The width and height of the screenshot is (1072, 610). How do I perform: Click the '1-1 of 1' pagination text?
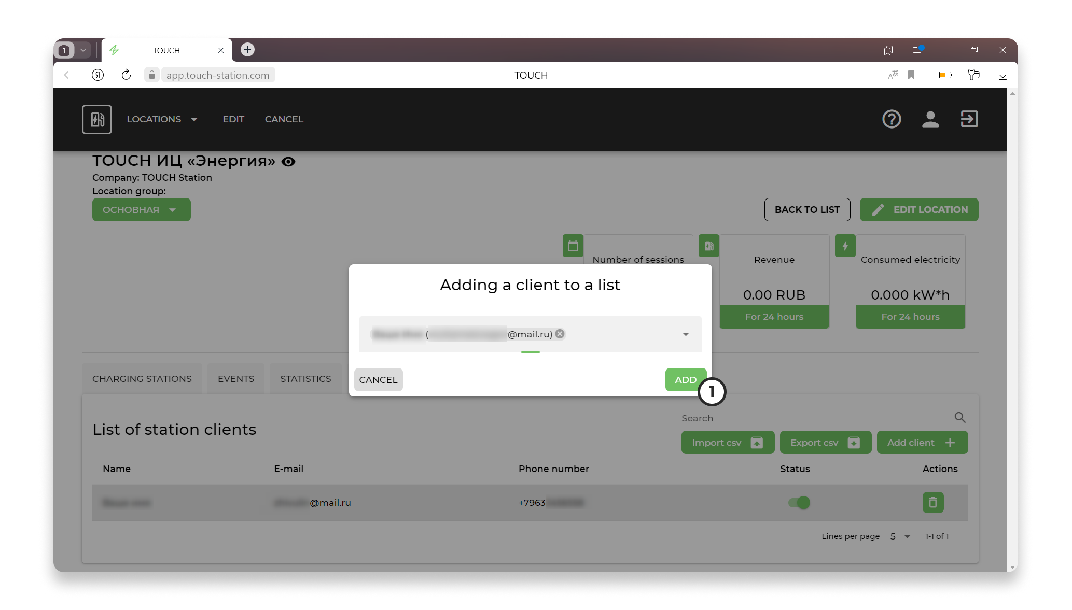[937, 536]
